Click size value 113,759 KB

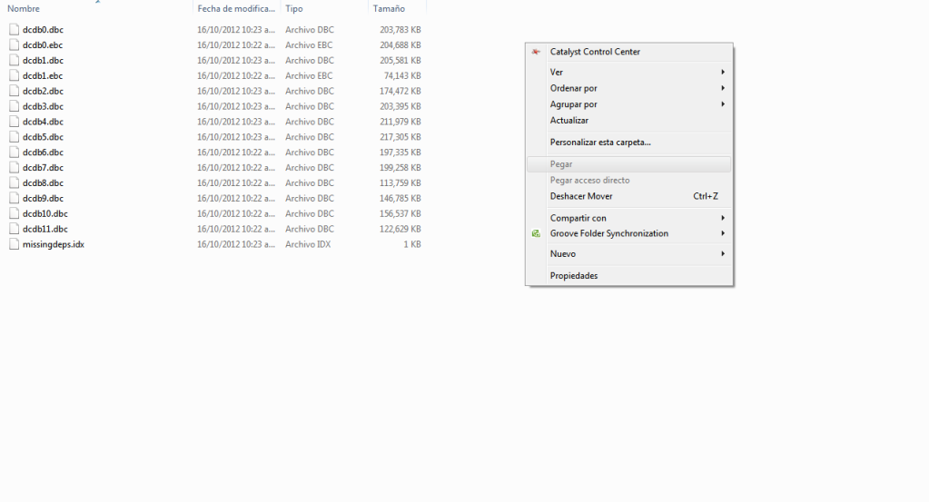click(400, 183)
